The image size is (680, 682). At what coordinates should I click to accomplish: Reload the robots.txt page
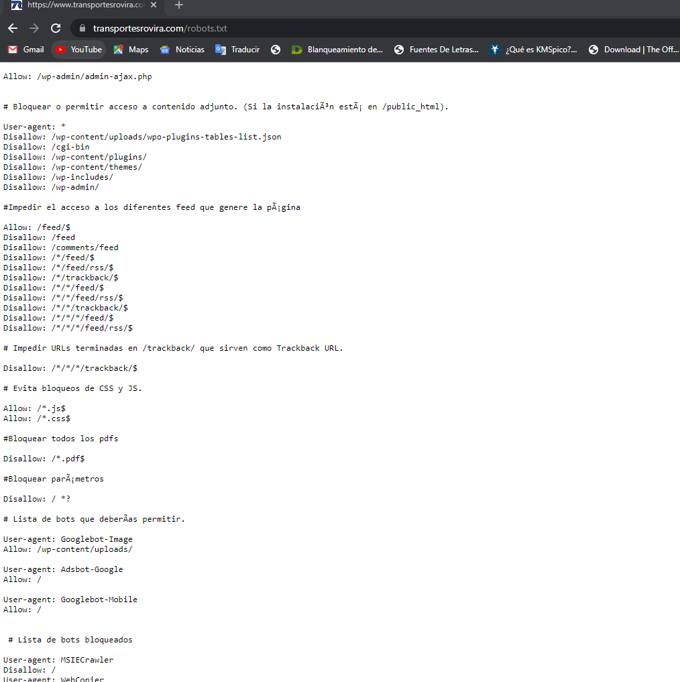click(56, 28)
